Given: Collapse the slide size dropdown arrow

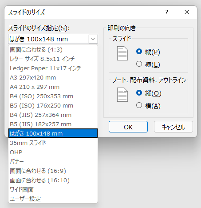Looking at the screenshot, I should coord(93,39).
